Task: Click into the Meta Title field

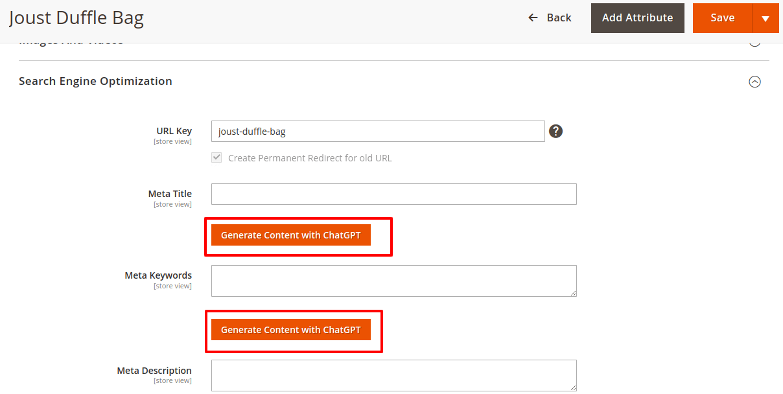Action: click(393, 194)
